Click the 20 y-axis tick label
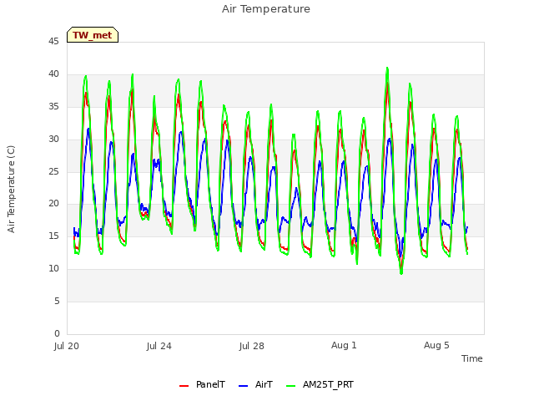This screenshot has width=534, height=401. pos(53,204)
